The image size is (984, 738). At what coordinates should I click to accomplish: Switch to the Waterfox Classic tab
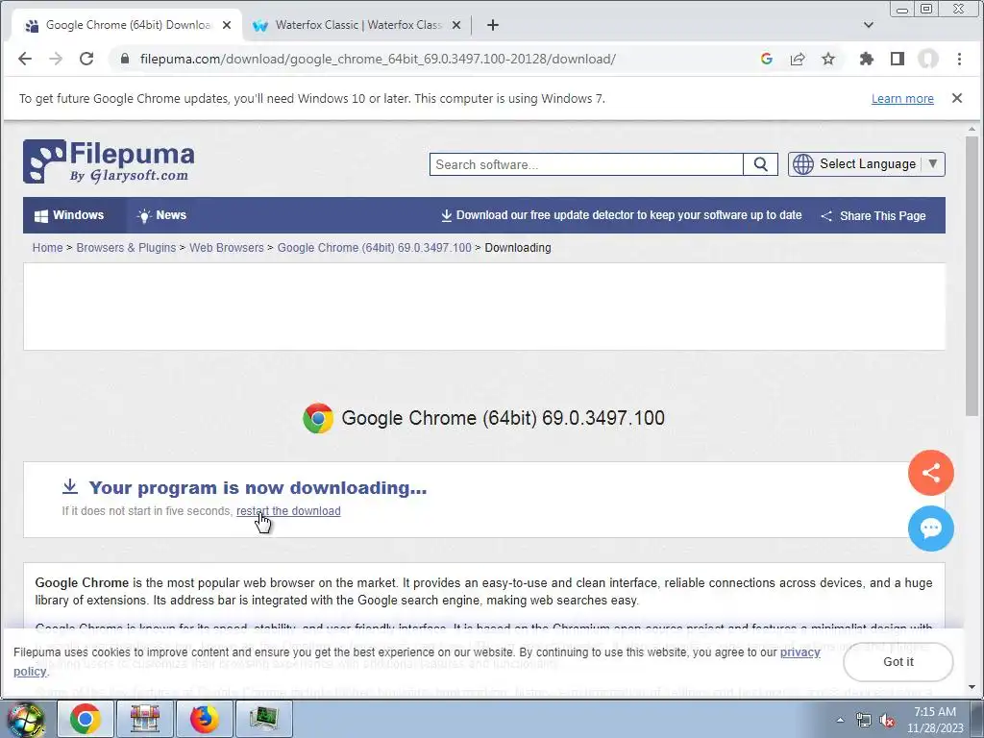click(357, 25)
